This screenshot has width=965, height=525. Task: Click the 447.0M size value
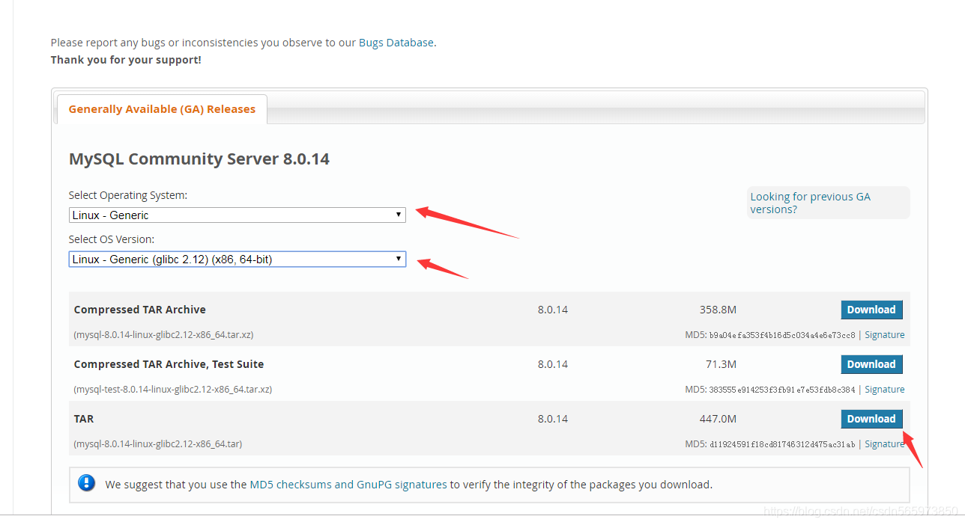pyautogui.click(x=718, y=419)
